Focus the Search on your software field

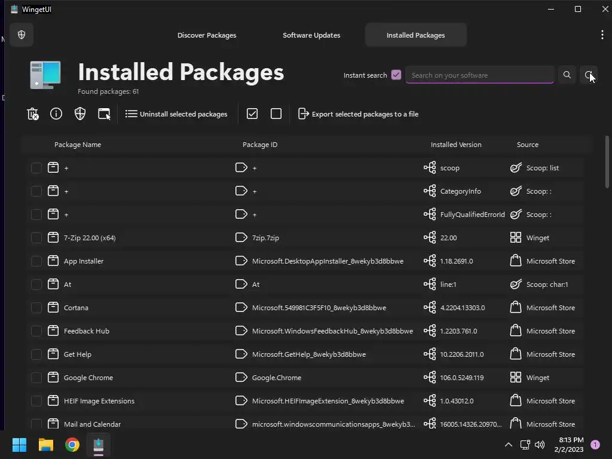[479, 75]
